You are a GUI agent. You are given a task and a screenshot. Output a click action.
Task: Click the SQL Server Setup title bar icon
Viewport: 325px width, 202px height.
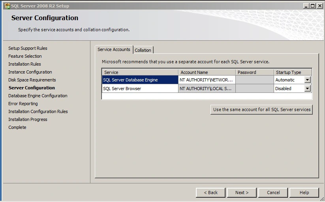coord(7,6)
